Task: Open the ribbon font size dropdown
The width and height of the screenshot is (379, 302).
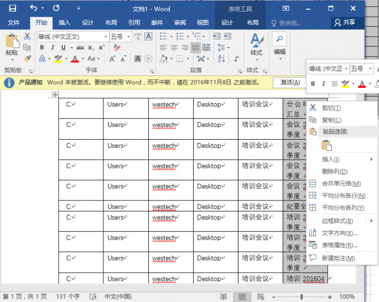Action: pyautogui.click(x=128, y=36)
